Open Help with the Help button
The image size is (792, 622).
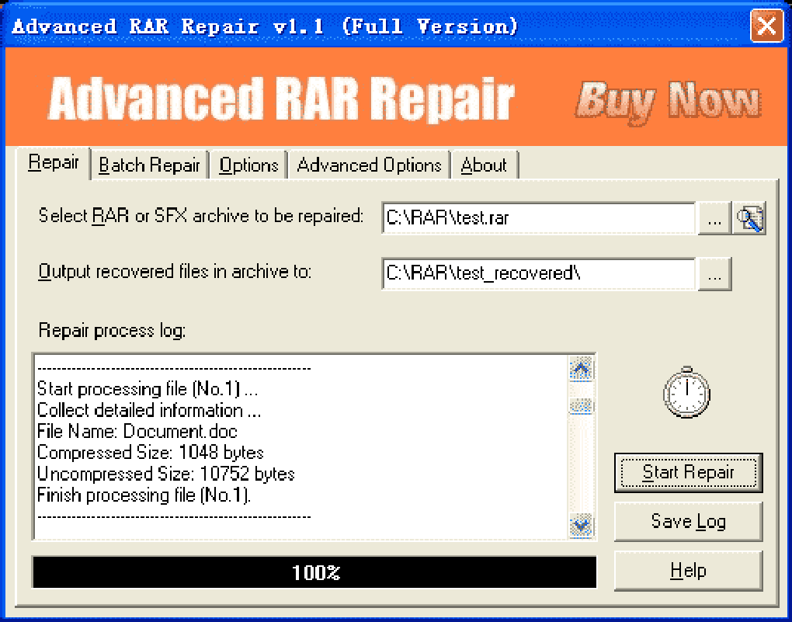point(689,571)
